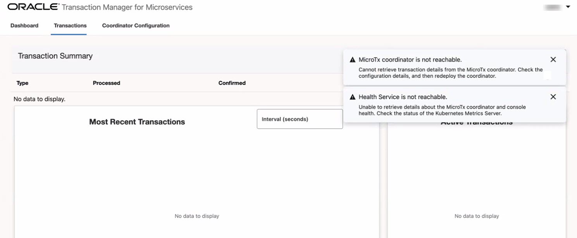Click 'MicroTx coordinator is not reachable.' title
Screen dimensions: 577x238
pyautogui.click(x=410, y=60)
